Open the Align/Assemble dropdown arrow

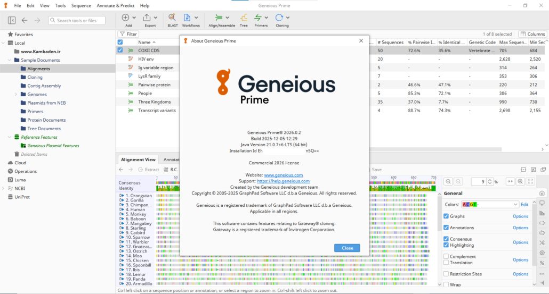tap(227, 18)
